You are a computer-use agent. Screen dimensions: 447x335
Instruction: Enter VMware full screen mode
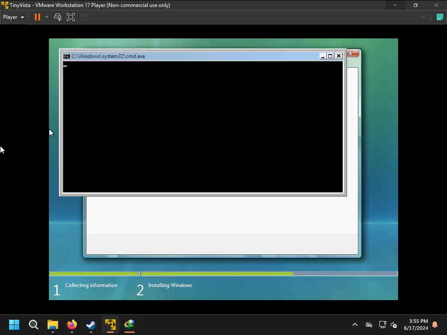click(x=71, y=17)
